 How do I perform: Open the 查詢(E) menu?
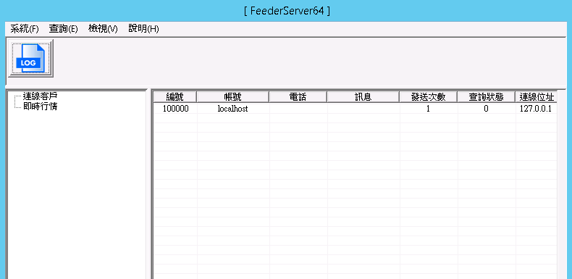click(64, 29)
